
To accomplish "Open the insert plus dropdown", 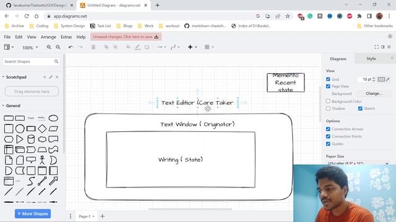I will click(x=192, y=47).
